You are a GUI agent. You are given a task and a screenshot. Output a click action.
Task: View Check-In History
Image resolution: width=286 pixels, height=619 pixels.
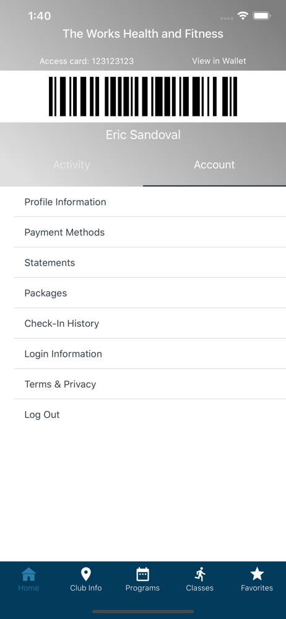point(150,323)
